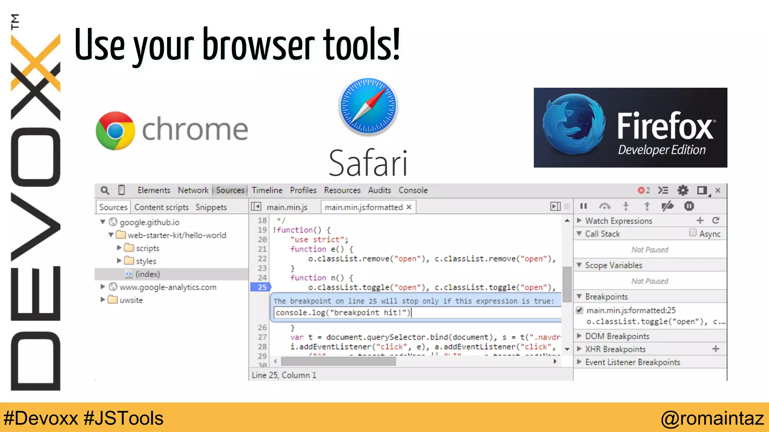
Task: Uncheck the main.min.js:formatted:25 breakpoint checkbox
Action: pyautogui.click(x=580, y=310)
